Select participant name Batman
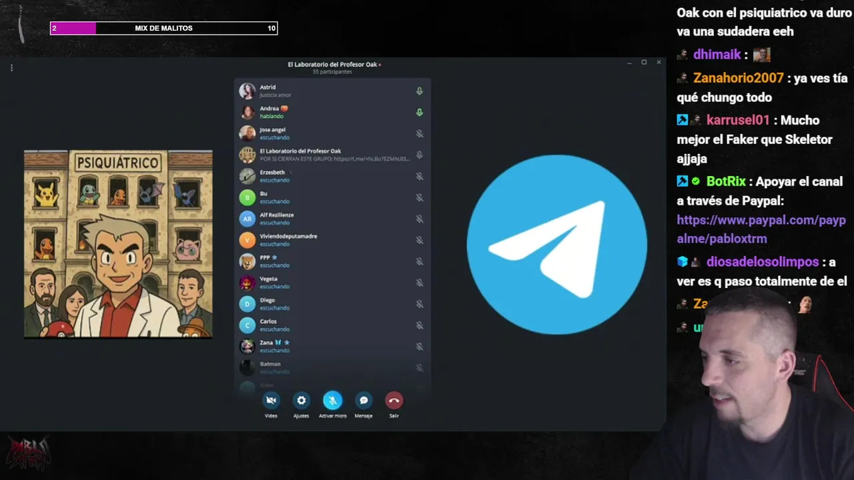Screen dimensions: 854x480 tap(270, 364)
